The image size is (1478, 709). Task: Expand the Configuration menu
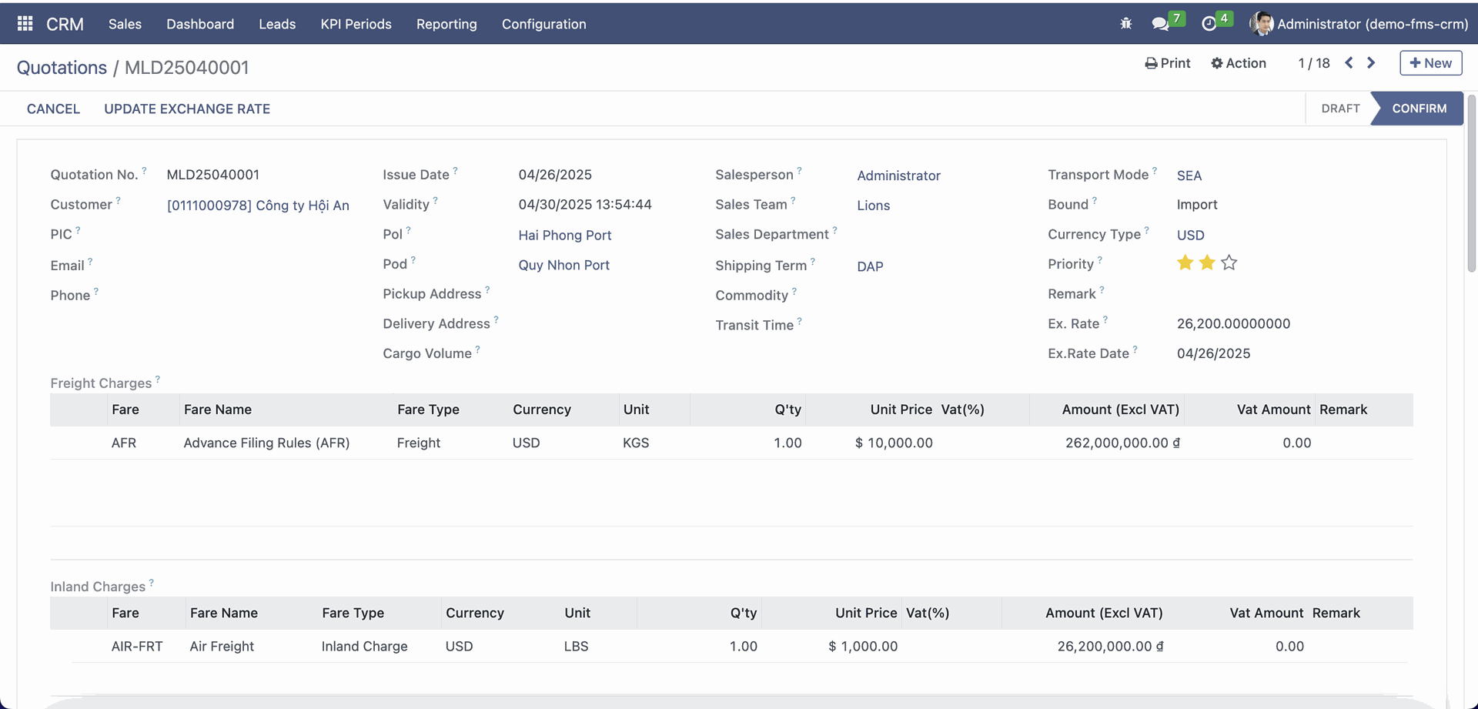pos(543,24)
